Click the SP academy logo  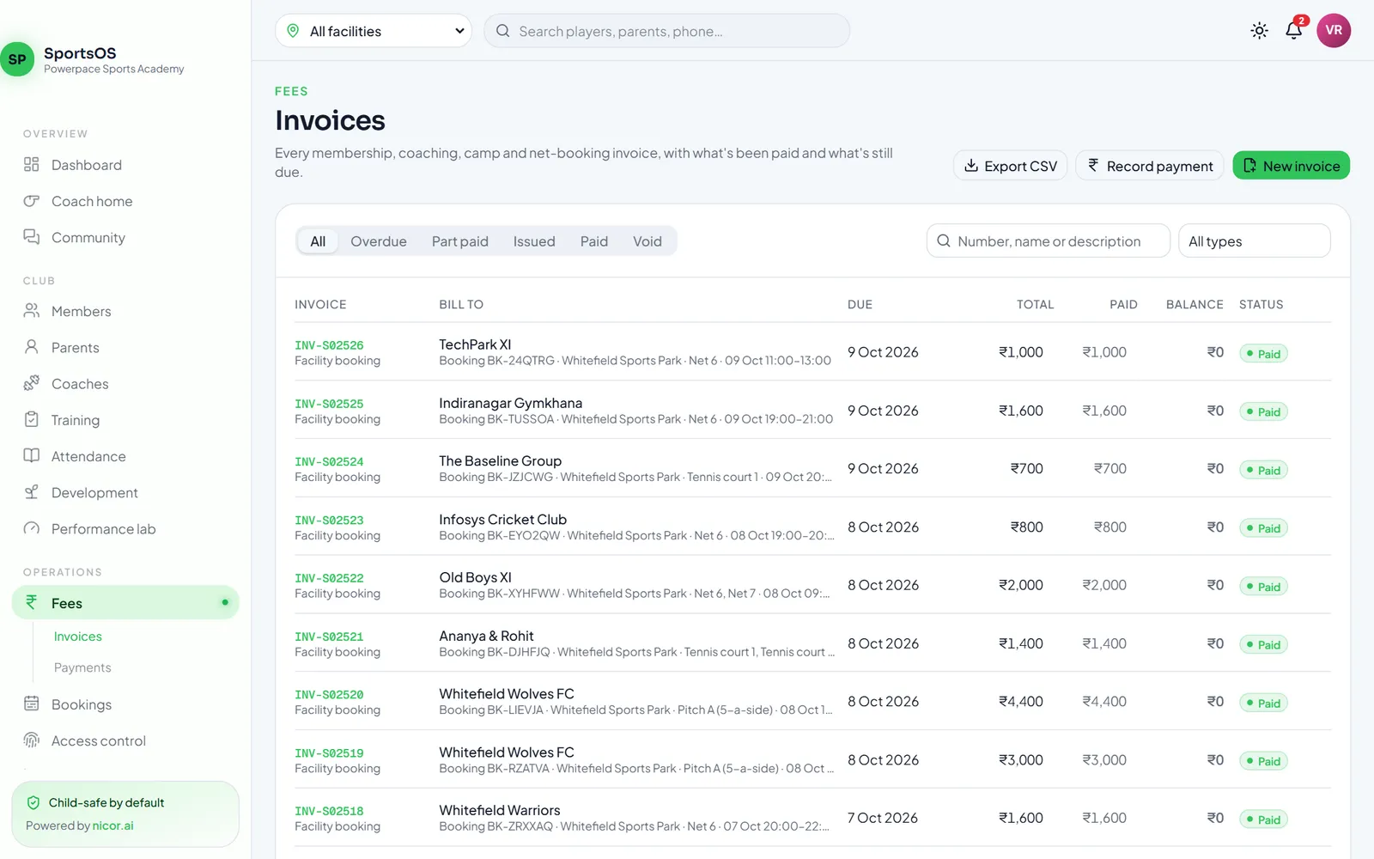(17, 59)
